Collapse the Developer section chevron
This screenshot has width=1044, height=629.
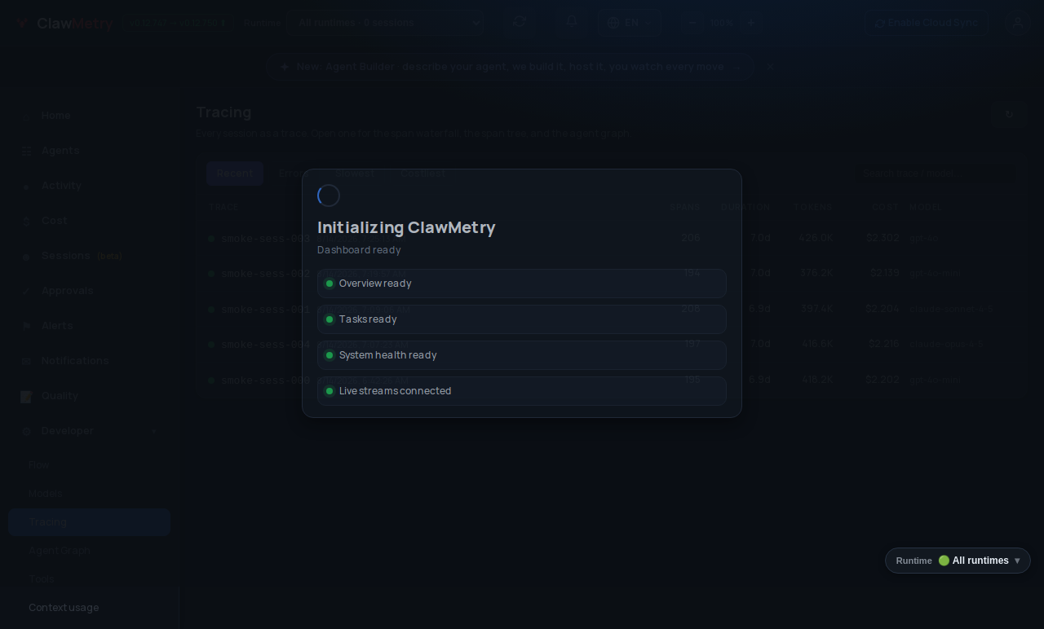154,431
